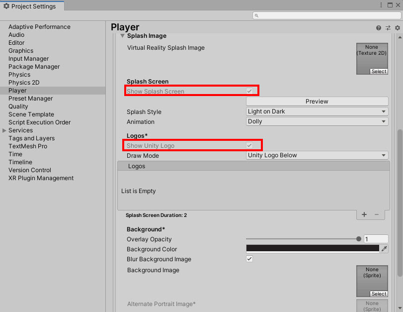Click the scroll up arrow of the Player panel

(400, 38)
